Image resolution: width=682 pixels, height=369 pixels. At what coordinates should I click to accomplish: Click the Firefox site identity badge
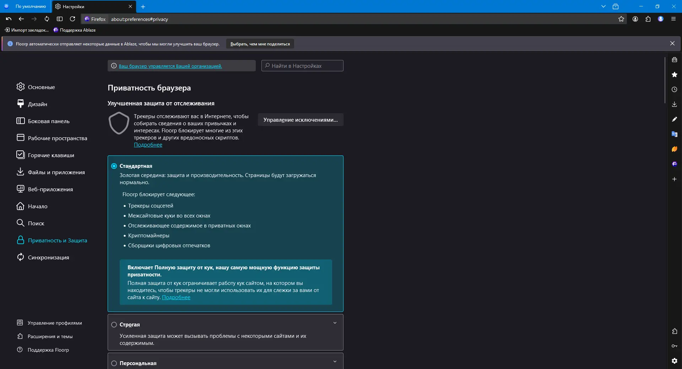[95, 19]
